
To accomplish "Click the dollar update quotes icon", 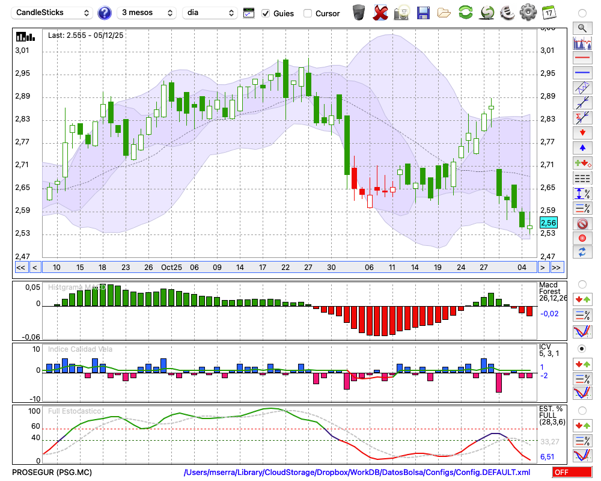I will [x=487, y=13].
